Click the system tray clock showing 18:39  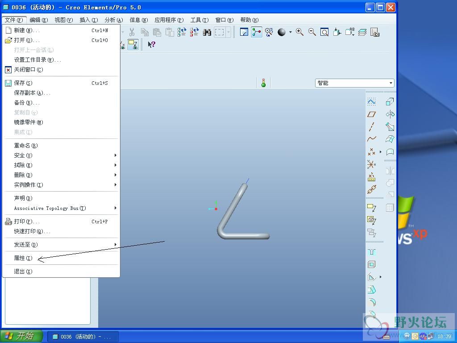coord(444,336)
